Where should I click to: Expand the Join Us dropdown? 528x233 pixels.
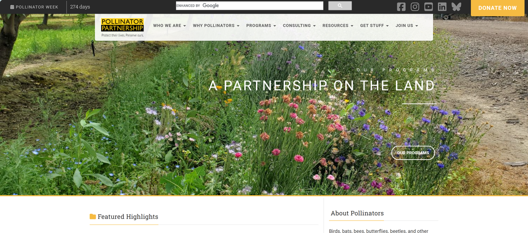point(407,26)
